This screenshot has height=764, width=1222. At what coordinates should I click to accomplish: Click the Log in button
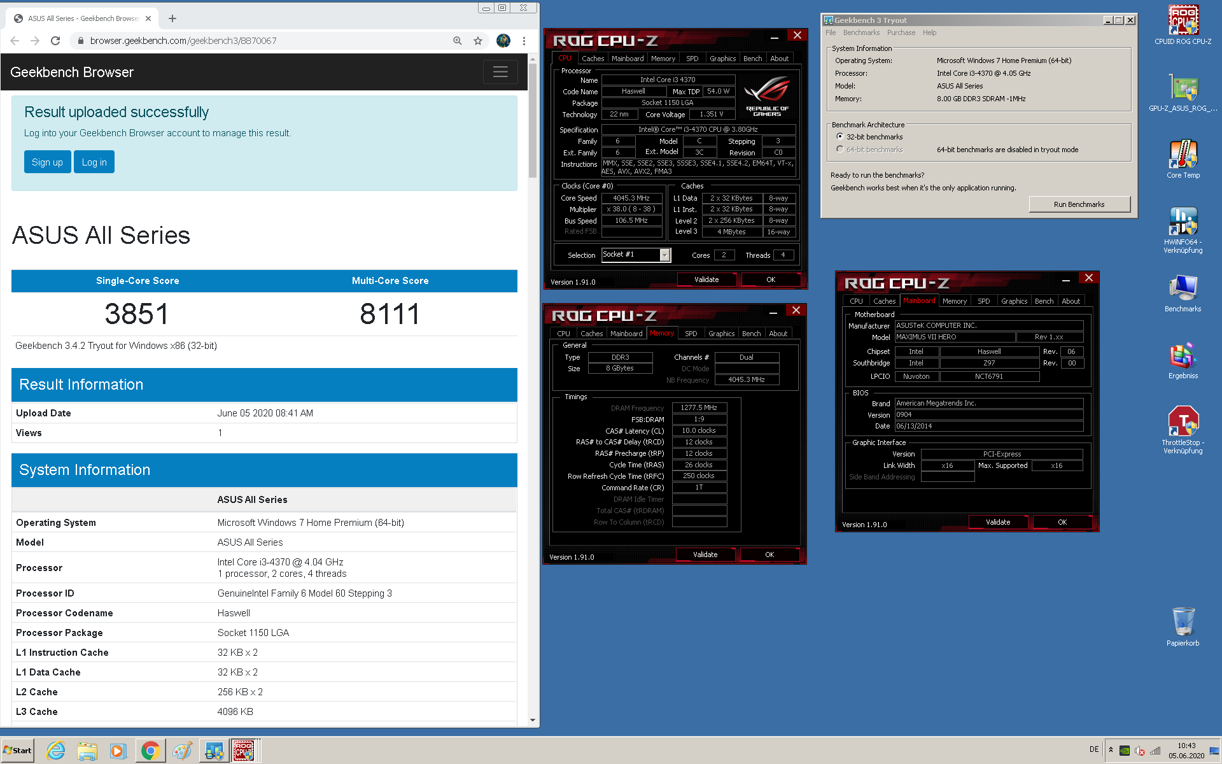94,162
